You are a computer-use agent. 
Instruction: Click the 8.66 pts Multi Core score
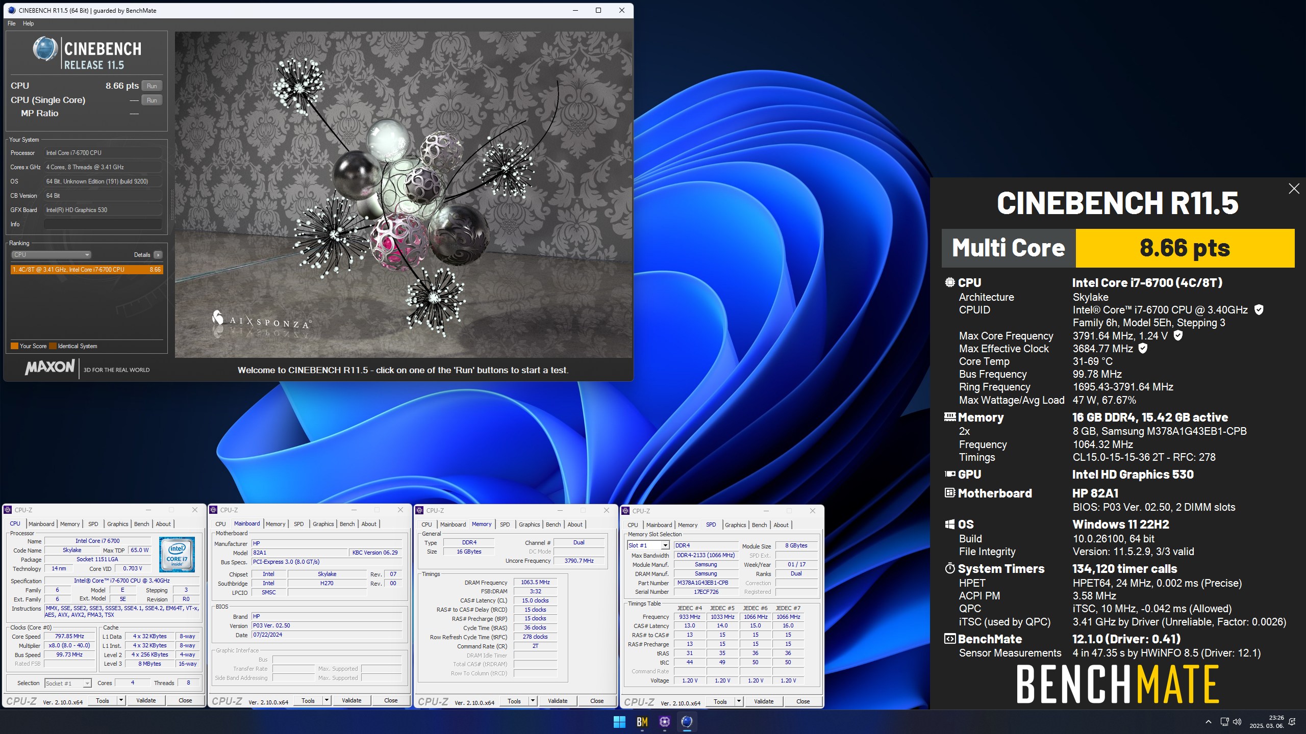[x=1185, y=248]
